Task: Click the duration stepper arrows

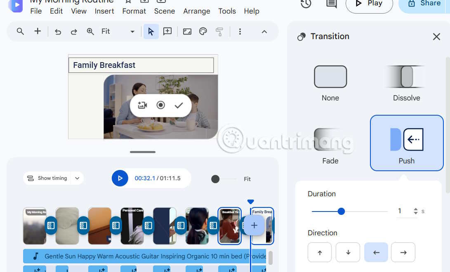Action: click(416, 211)
